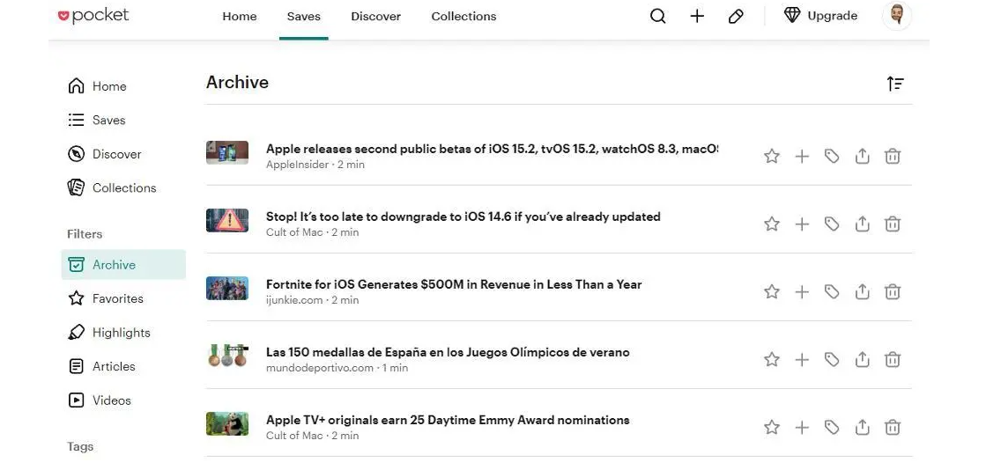Viewport: 986px width, 470px height.
Task: Open the user profile avatar menu
Action: [896, 16]
